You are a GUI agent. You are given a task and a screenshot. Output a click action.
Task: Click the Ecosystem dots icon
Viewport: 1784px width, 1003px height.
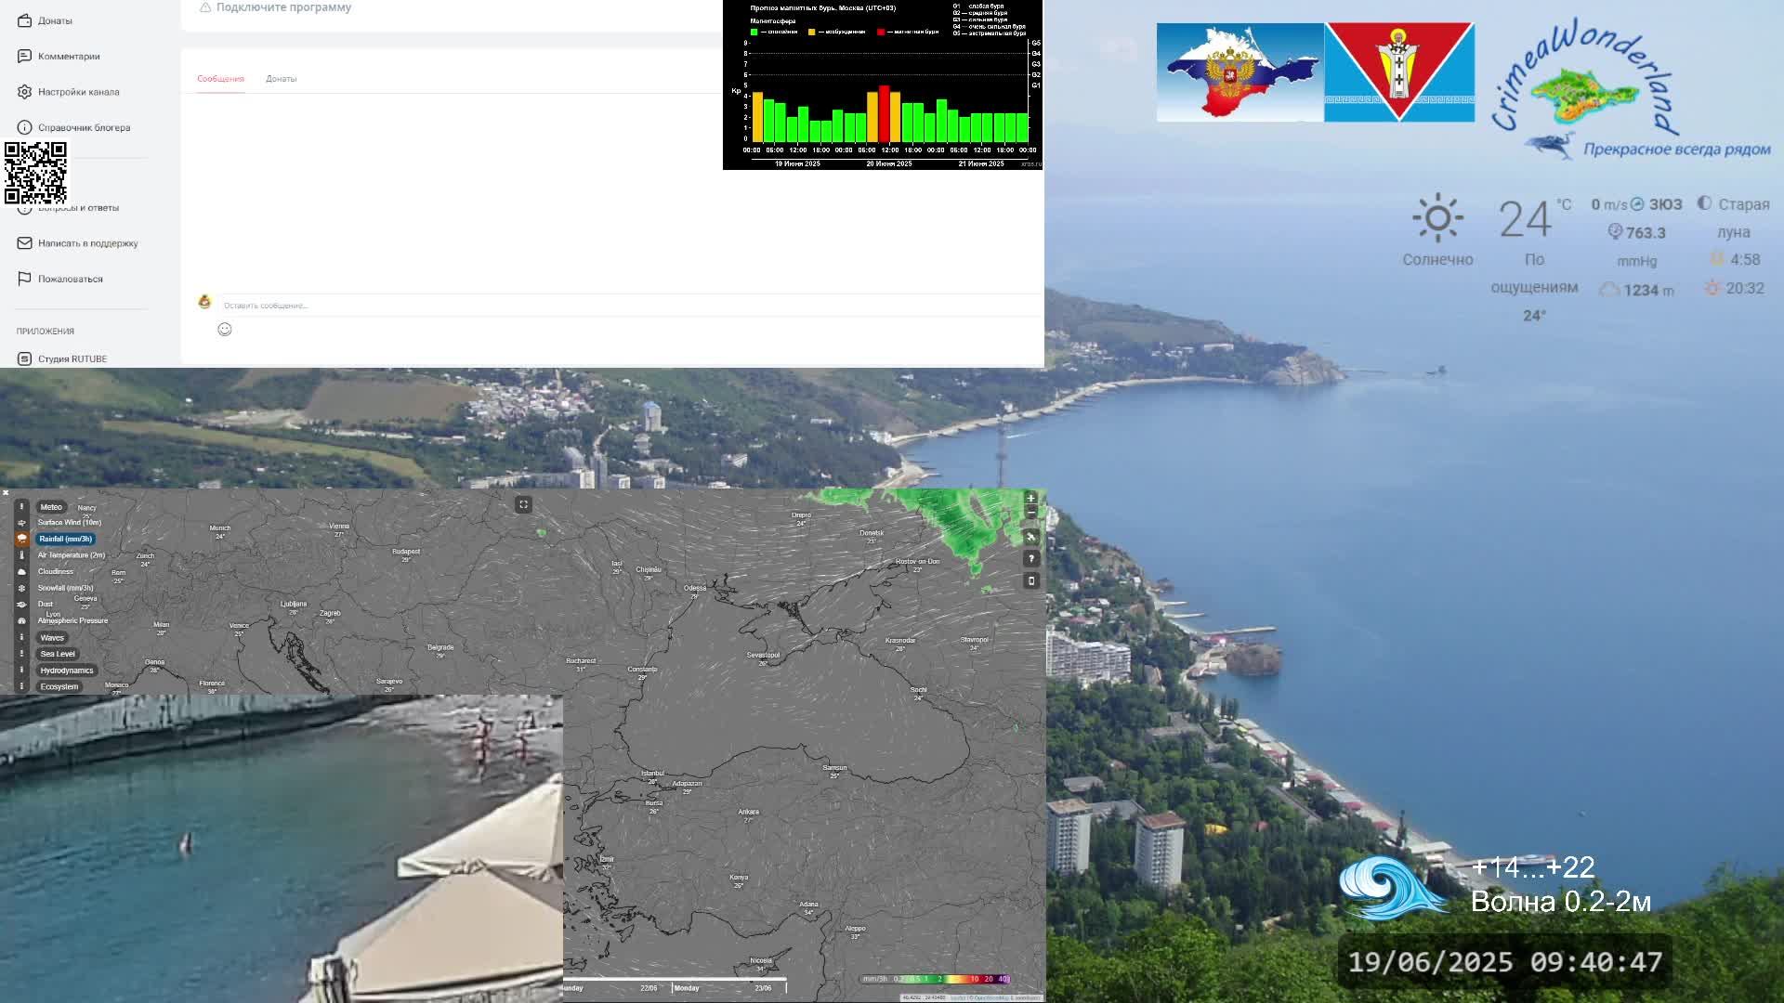pos(21,687)
